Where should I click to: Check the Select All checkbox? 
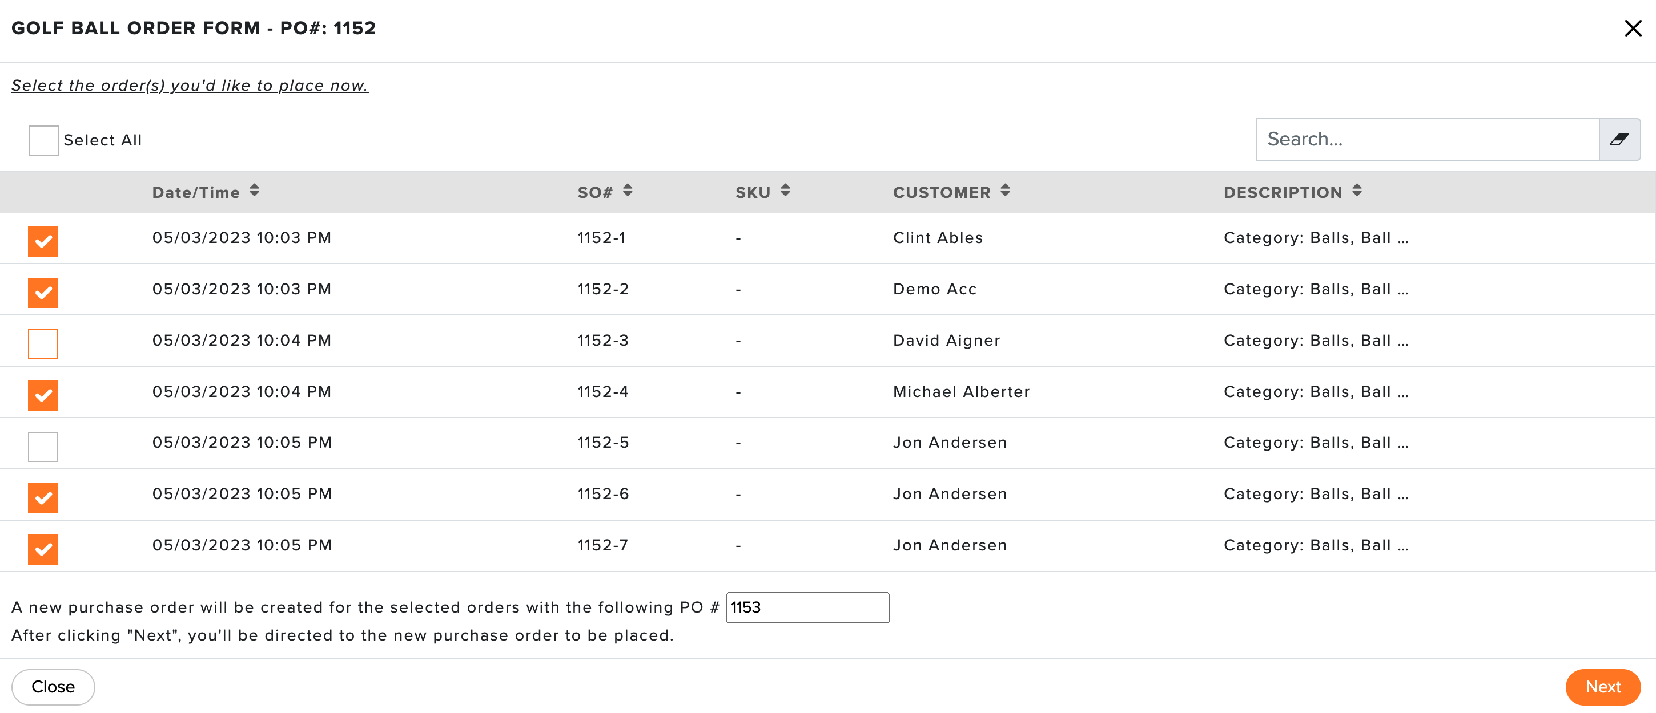43,140
